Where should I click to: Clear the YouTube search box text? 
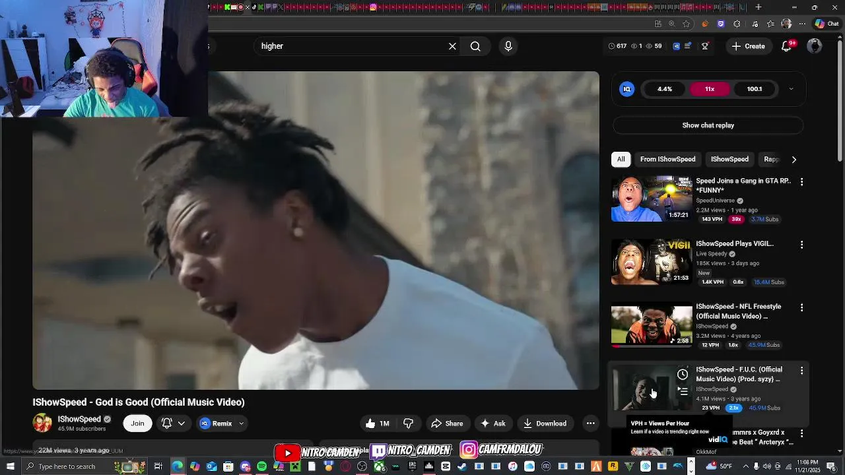(x=452, y=46)
